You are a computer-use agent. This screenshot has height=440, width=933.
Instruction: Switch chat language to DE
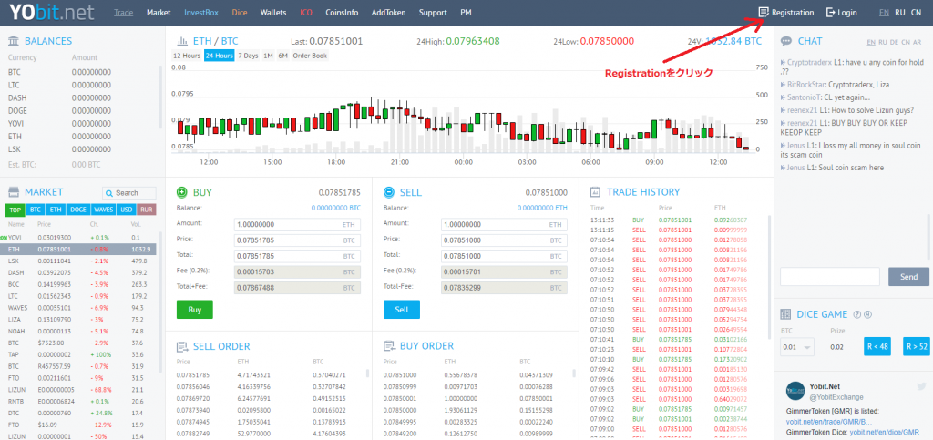coord(895,42)
